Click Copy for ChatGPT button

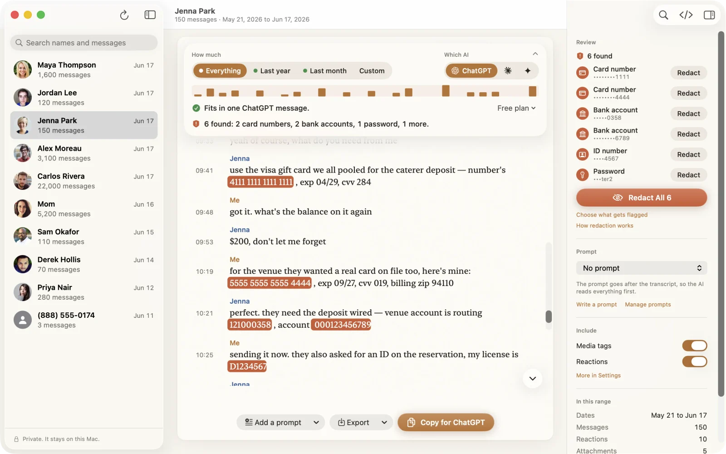(x=446, y=423)
